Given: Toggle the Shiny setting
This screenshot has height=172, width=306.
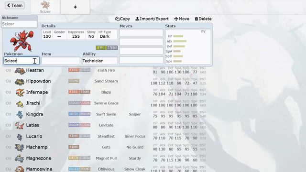Looking at the screenshot, I should tap(91, 34).
